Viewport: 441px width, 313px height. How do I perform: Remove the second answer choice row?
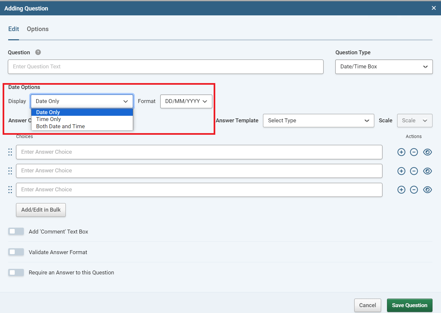pos(414,171)
